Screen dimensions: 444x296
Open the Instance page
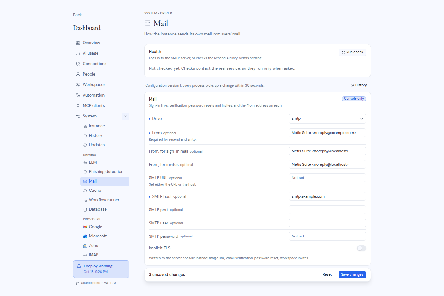click(x=105, y=126)
